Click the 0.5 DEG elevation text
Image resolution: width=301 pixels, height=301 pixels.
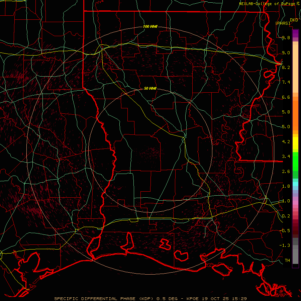point(167,299)
